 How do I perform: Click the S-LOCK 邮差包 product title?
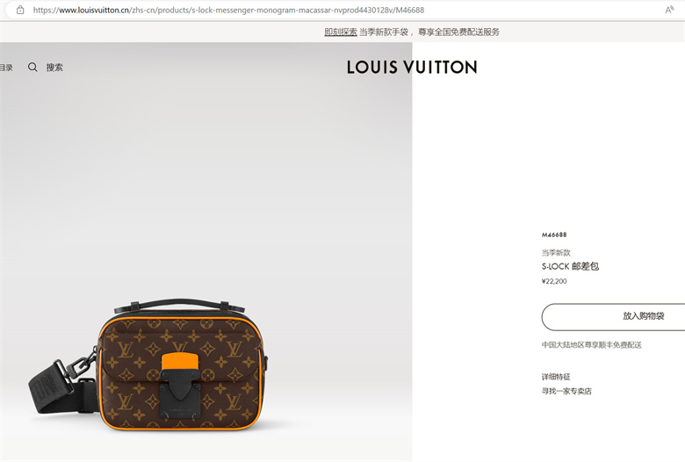tap(570, 266)
